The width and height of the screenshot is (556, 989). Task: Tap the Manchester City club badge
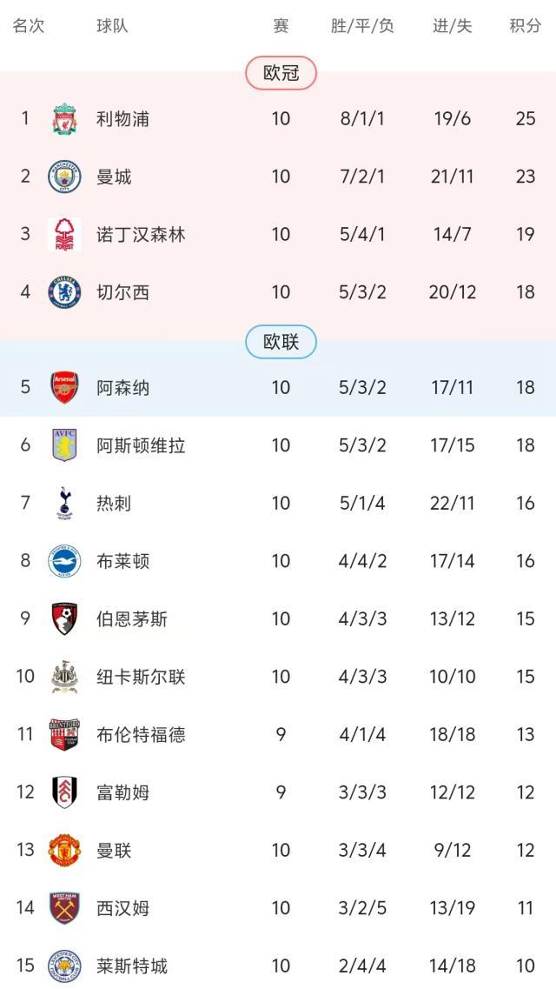64,177
